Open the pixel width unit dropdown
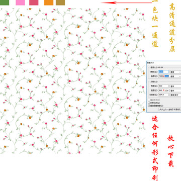This screenshot has width=181, height=181. [175, 72]
